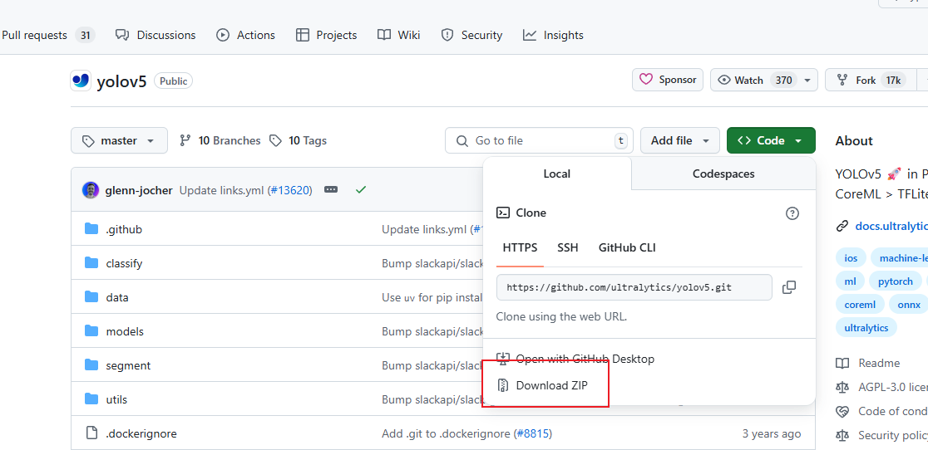The height and width of the screenshot is (450, 928).
Task: Open the AGPL-3.0 license link
Action: [881, 388]
